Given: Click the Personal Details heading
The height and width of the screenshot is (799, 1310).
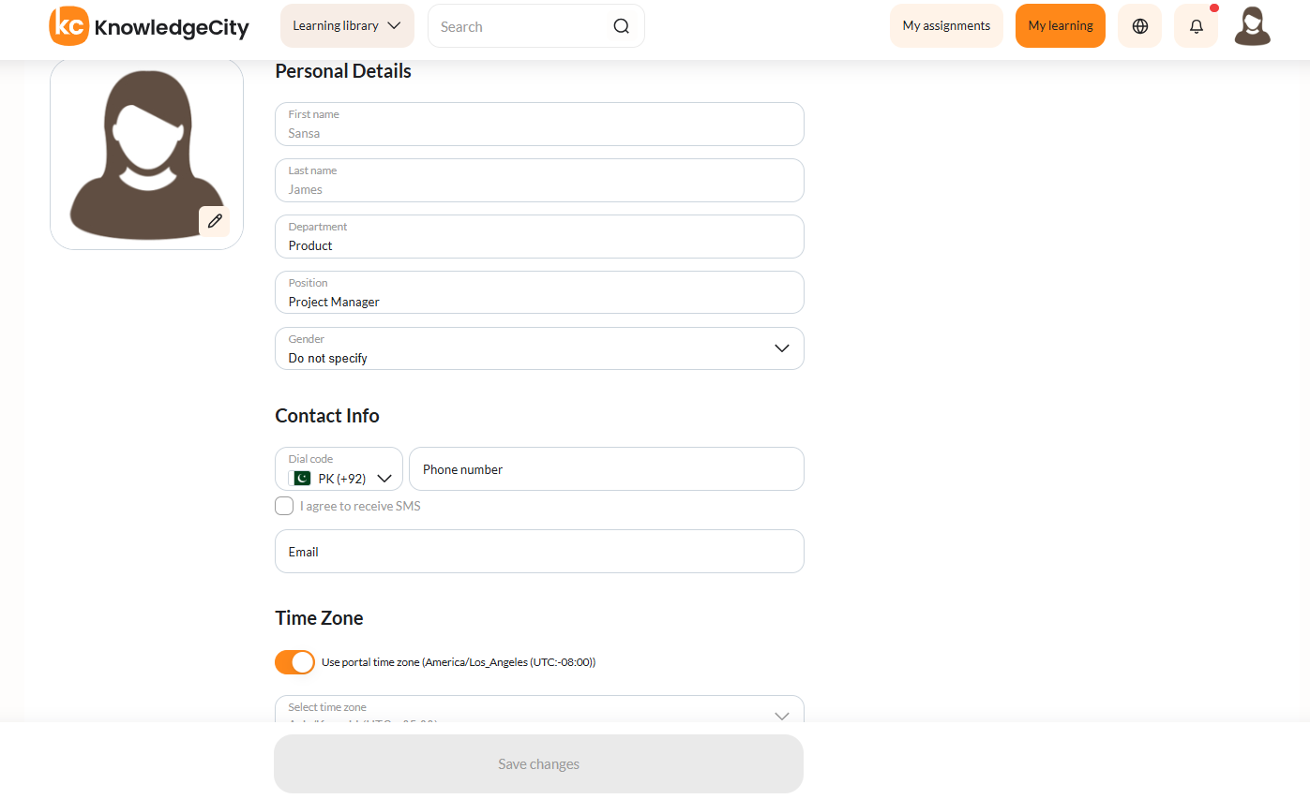Looking at the screenshot, I should pos(343,71).
